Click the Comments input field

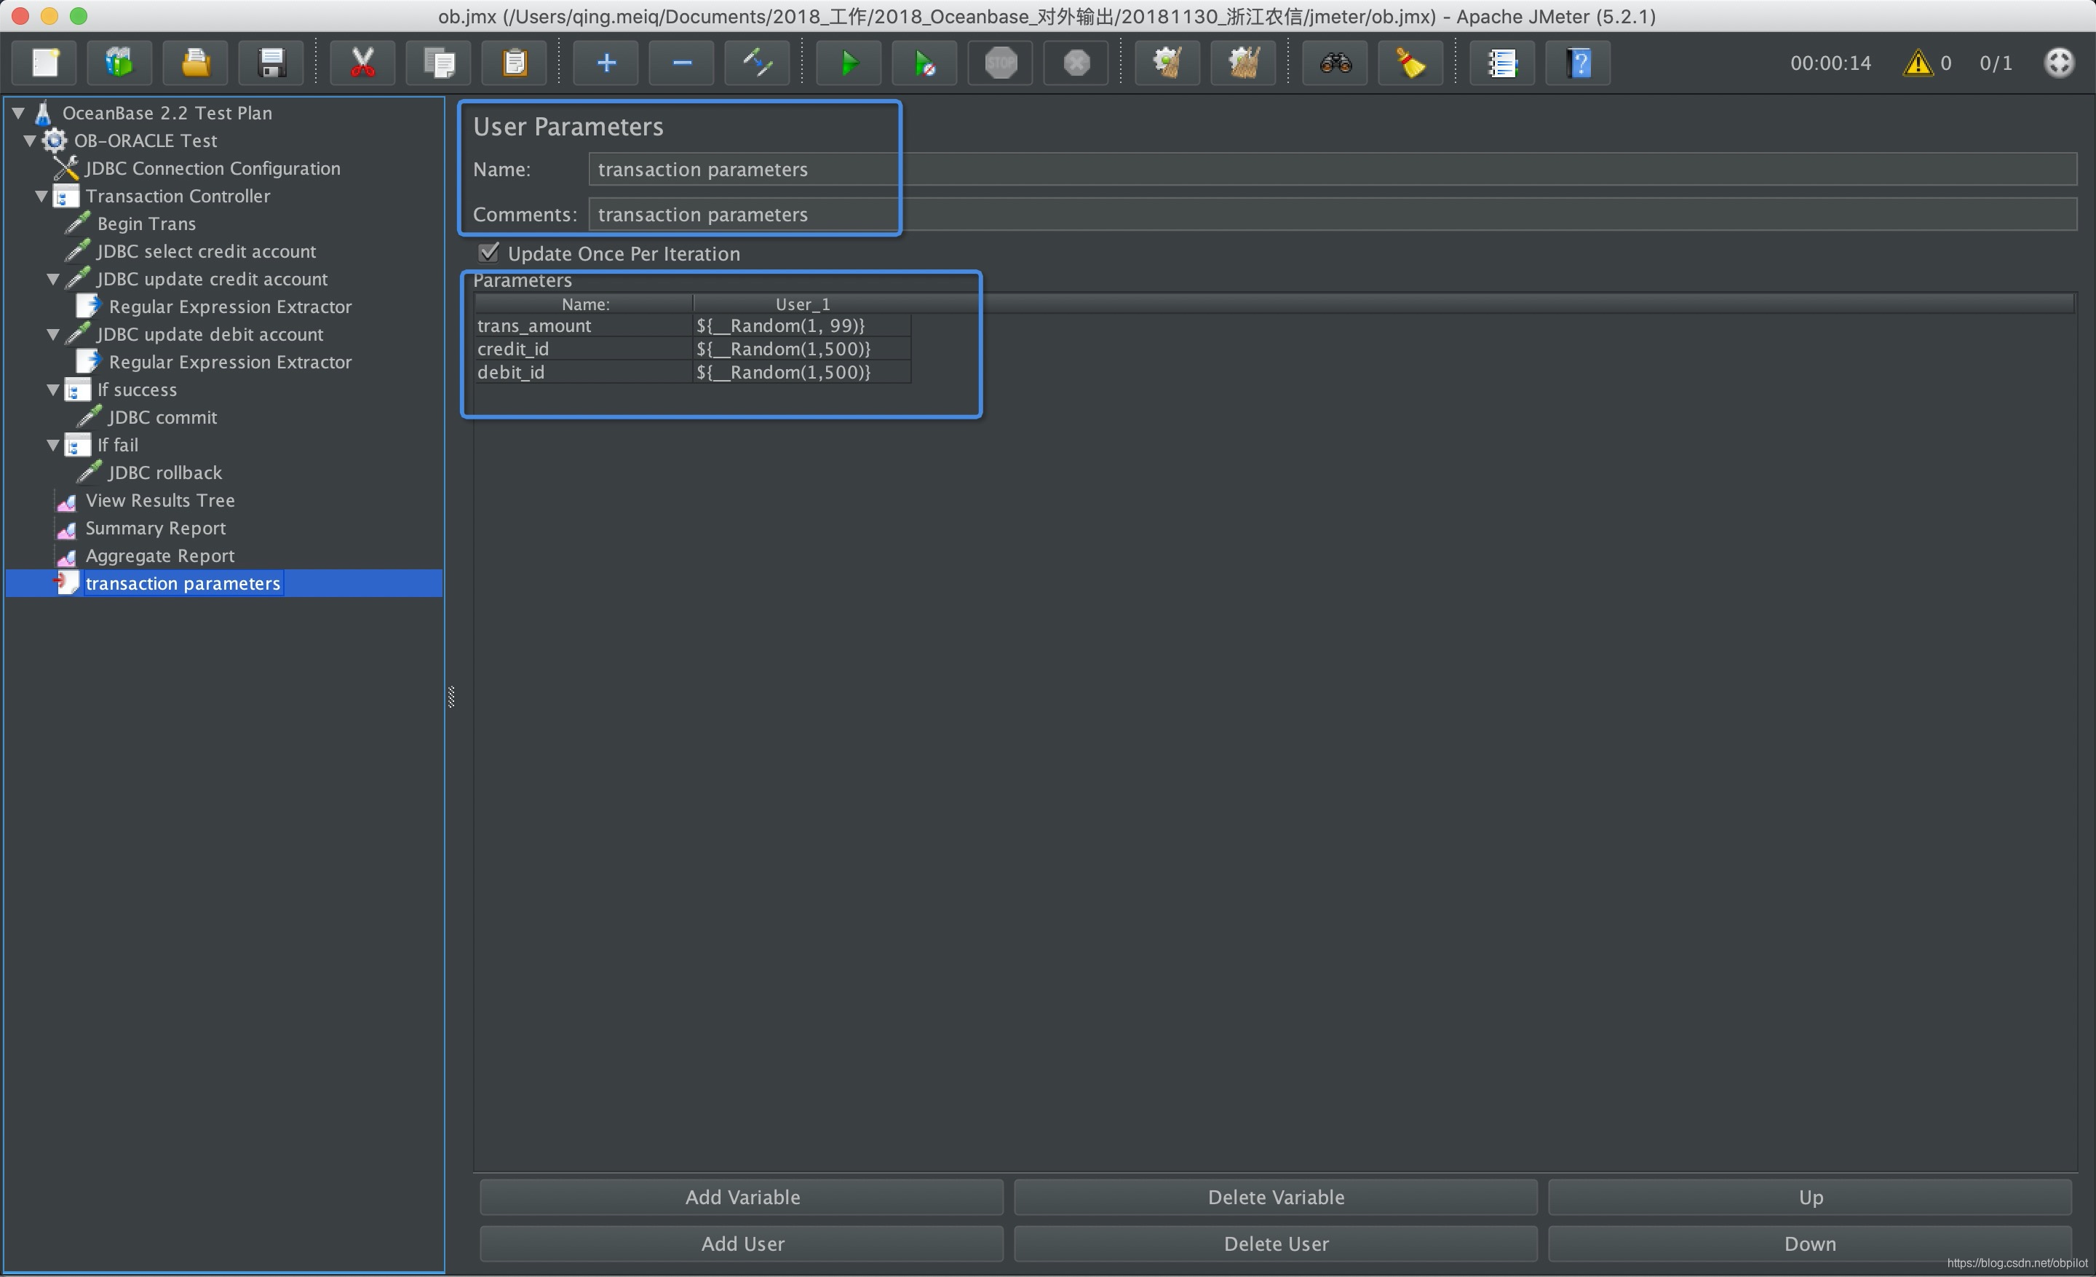point(1333,214)
